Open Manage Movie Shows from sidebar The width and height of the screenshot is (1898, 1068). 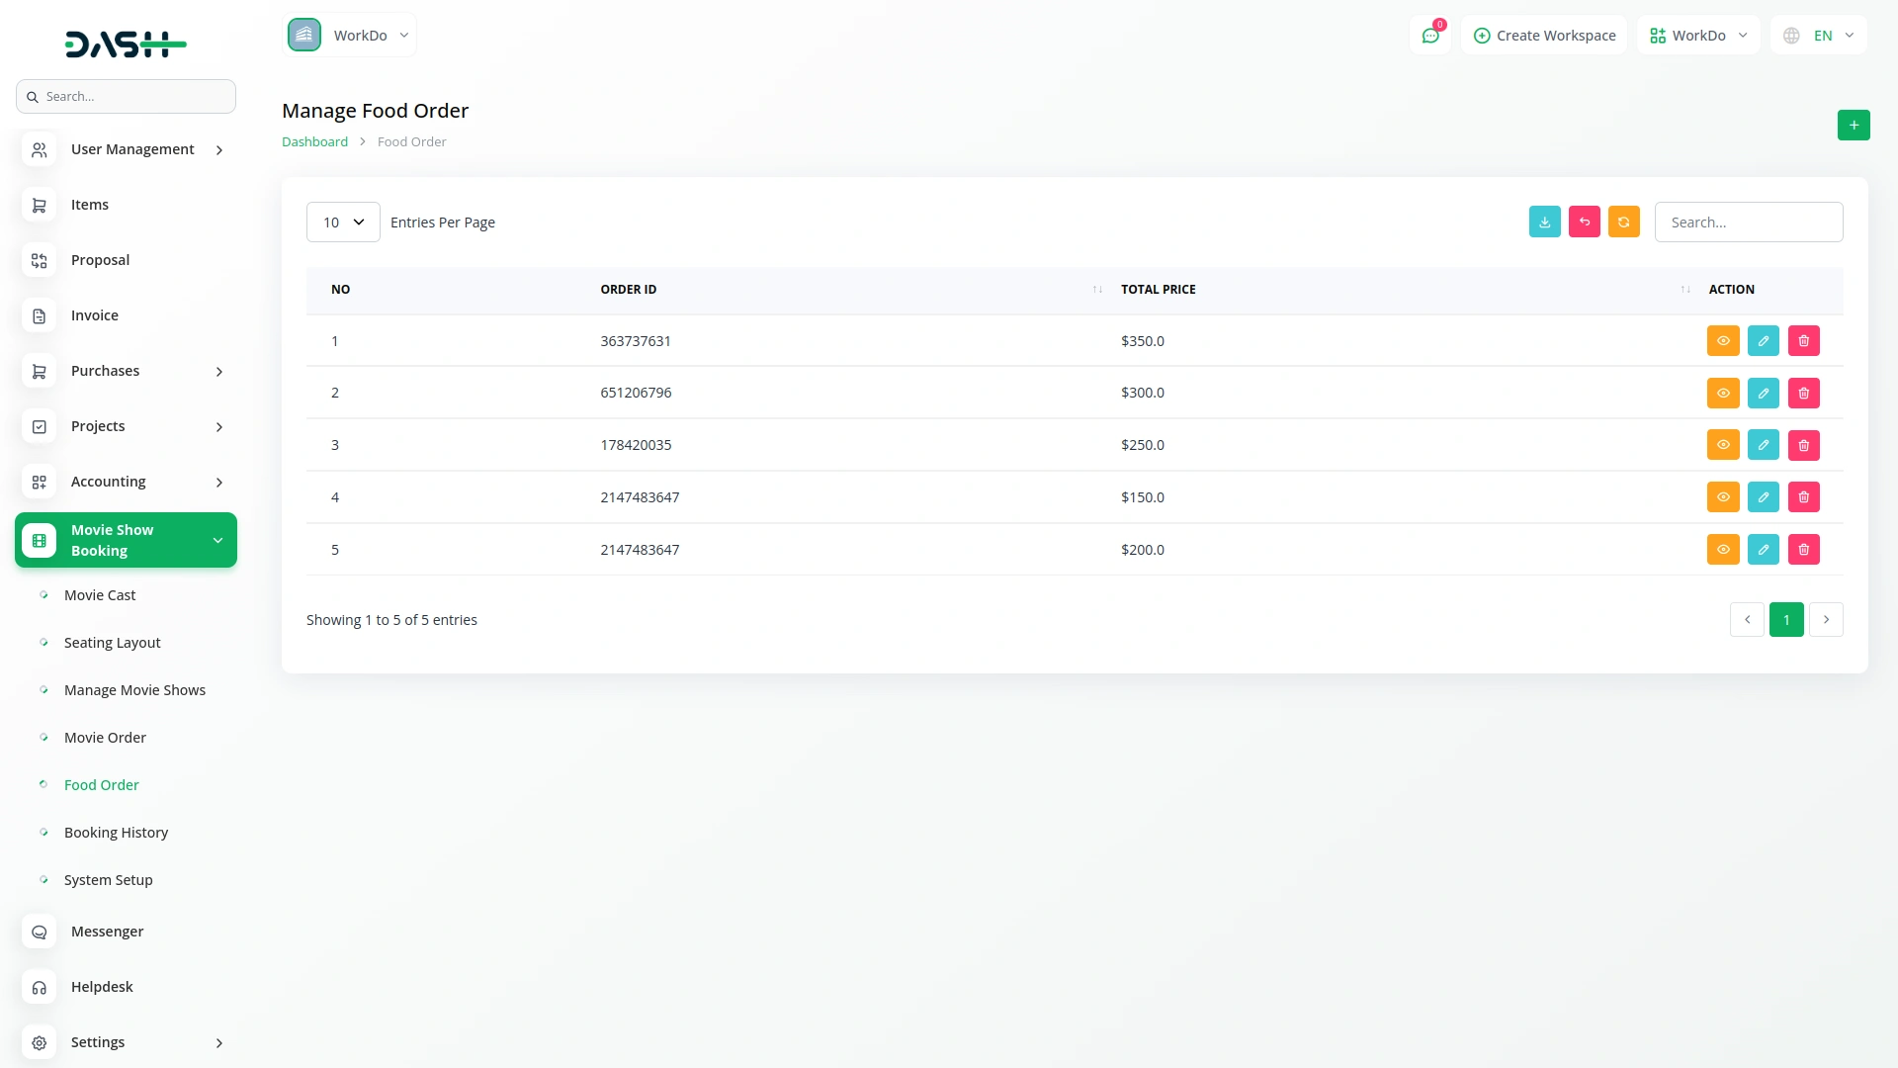(x=134, y=689)
